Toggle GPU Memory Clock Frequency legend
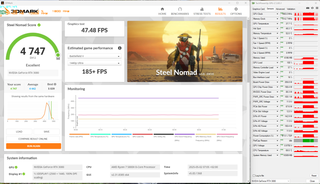Viewport: 320px width, 184px height. (206, 138)
